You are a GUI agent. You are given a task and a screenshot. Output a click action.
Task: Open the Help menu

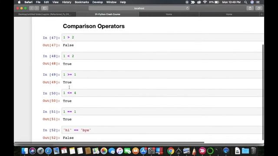click(x=123, y=2)
